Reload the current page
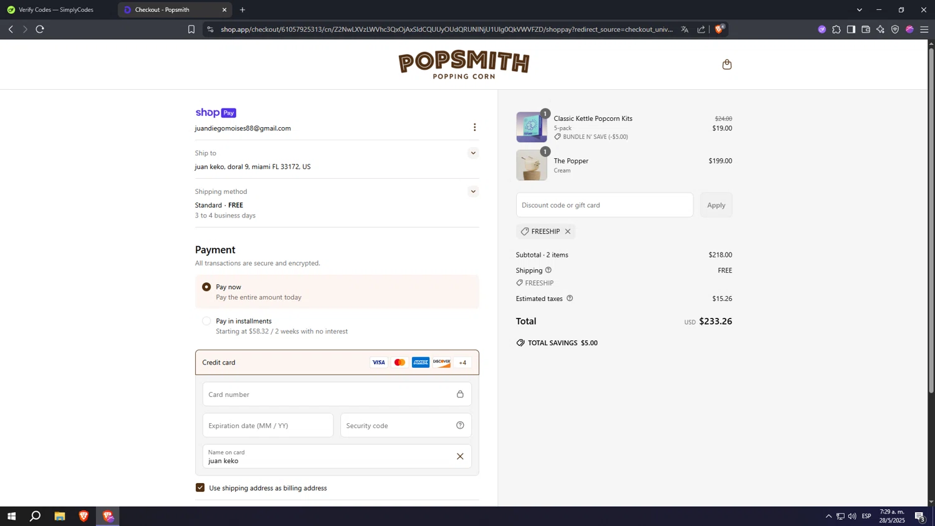Screen dimensions: 935x526 40,29
